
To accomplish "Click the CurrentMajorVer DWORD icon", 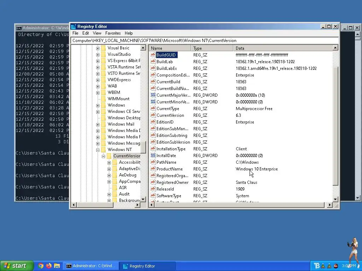I will 153,95.
